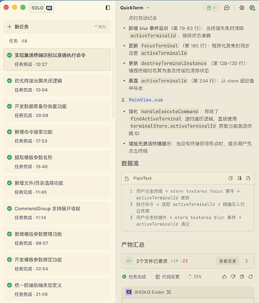The image size is (259, 303).
Task: Click the 代码变更 button
Action: click(168, 277)
